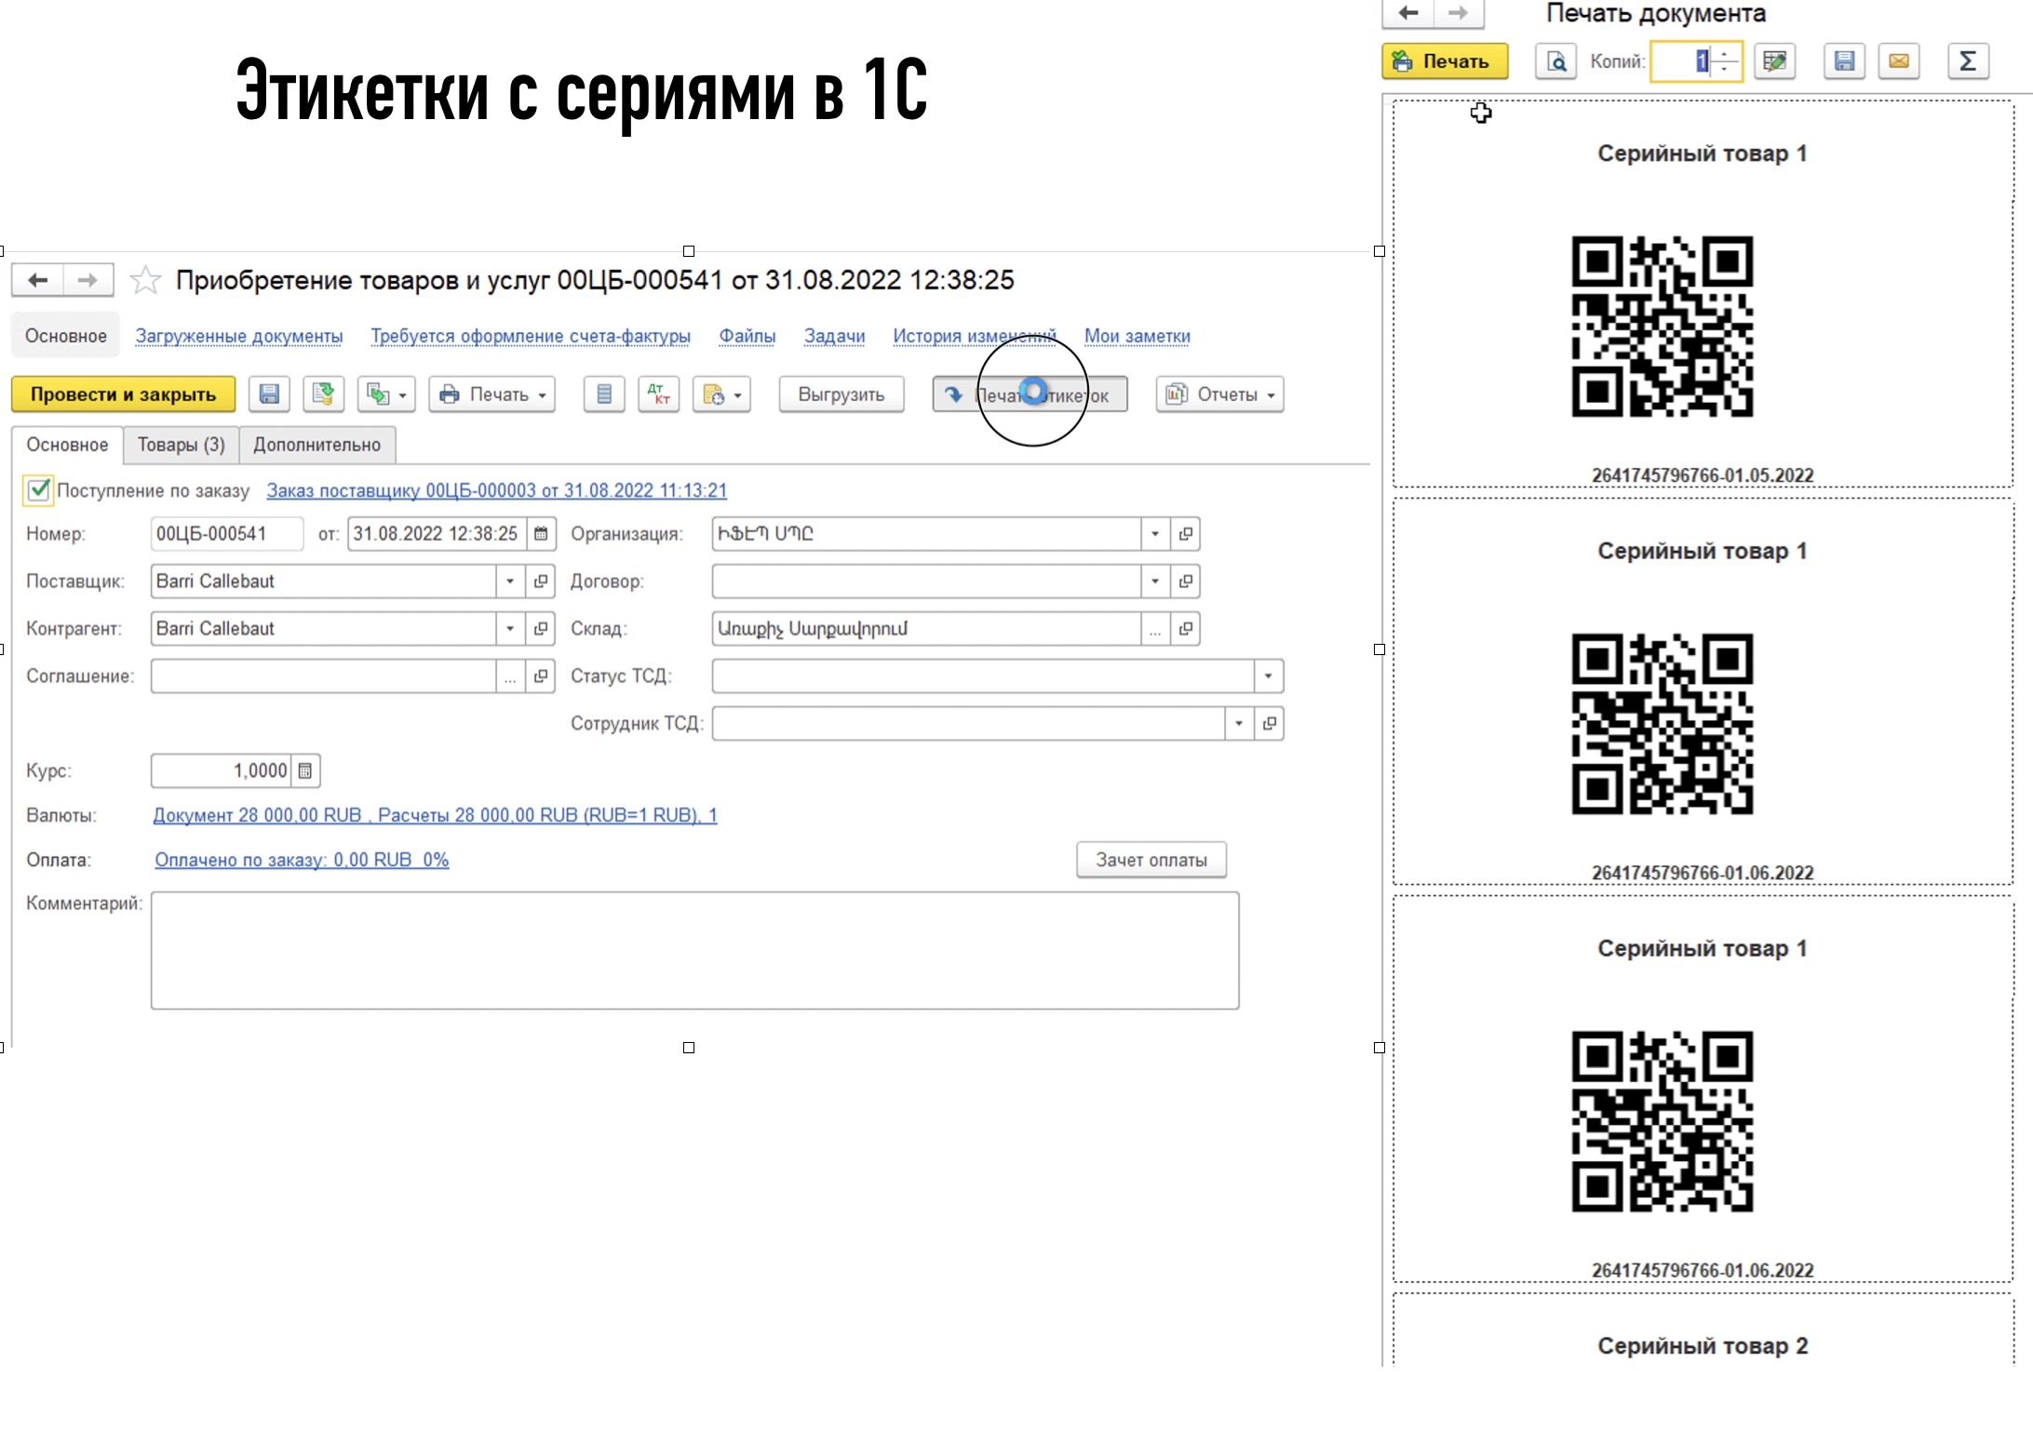This screenshot has width=2033, height=1444.
Task: Open the Заказ поставщику 00ЦБ-000003 link
Action: click(x=496, y=490)
